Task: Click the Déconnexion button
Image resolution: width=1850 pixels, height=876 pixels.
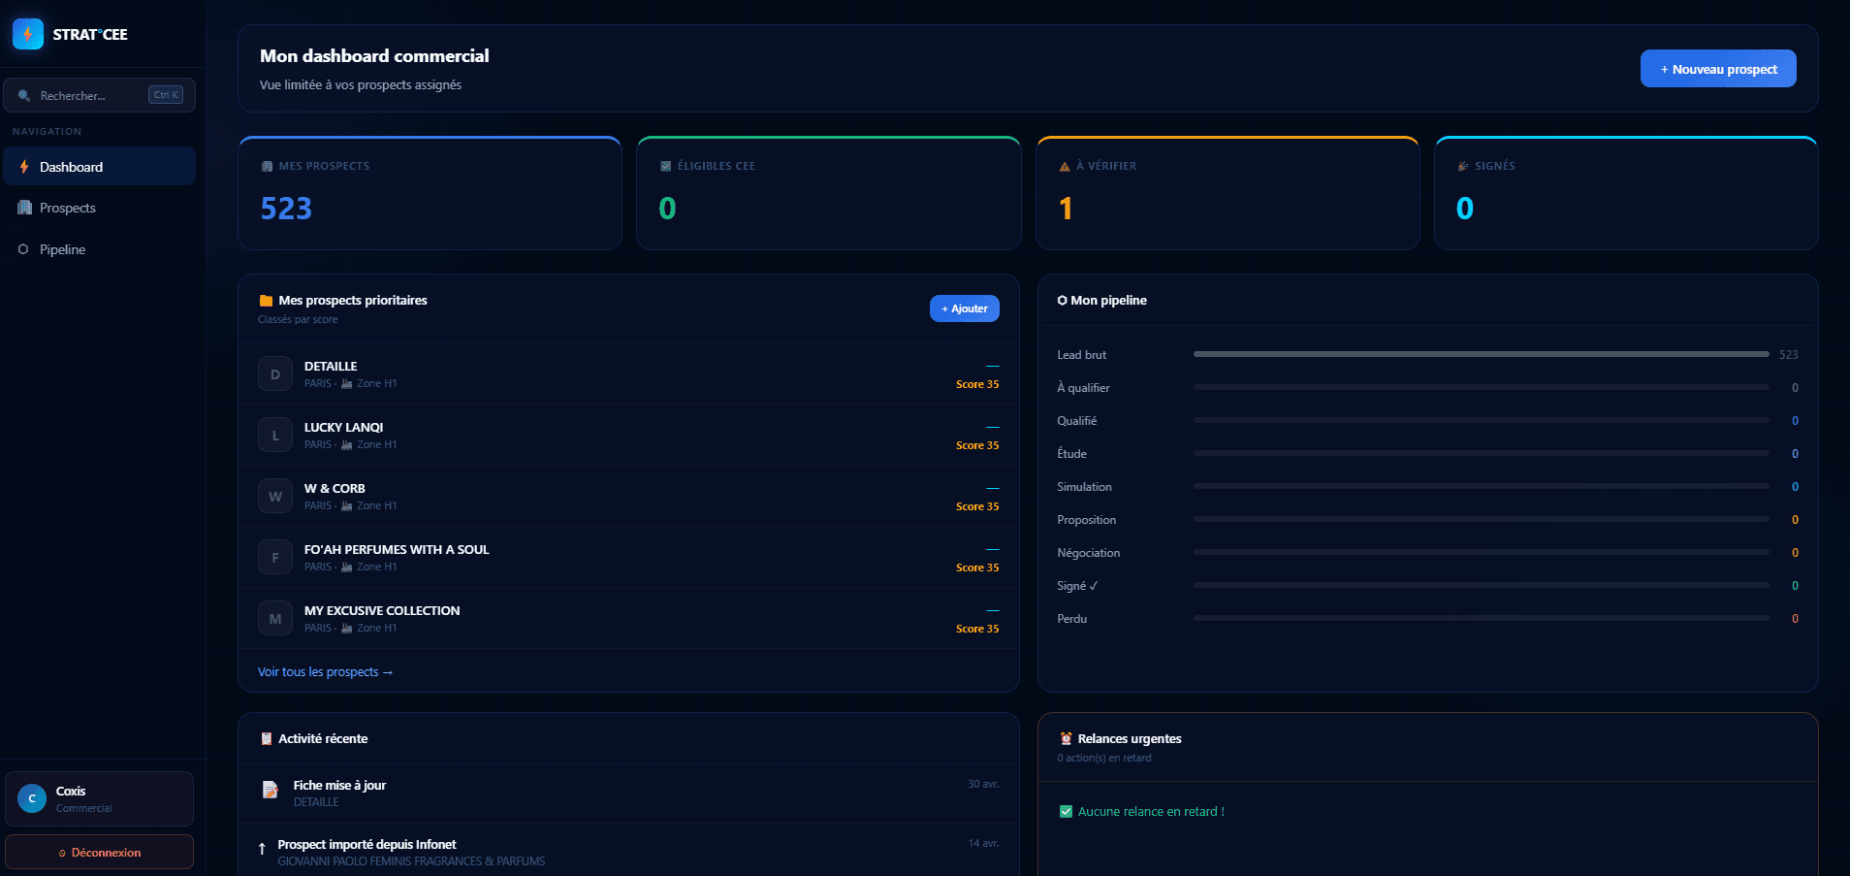Action: pyautogui.click(x=100, y=853)
